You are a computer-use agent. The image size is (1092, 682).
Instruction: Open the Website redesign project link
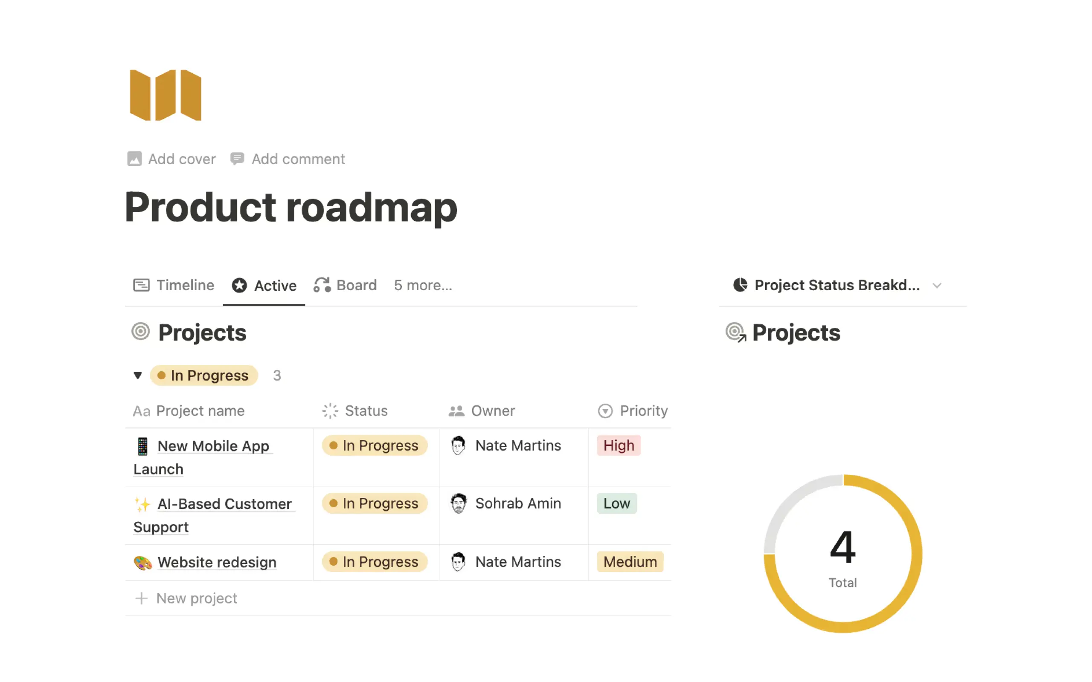(217, 562)
